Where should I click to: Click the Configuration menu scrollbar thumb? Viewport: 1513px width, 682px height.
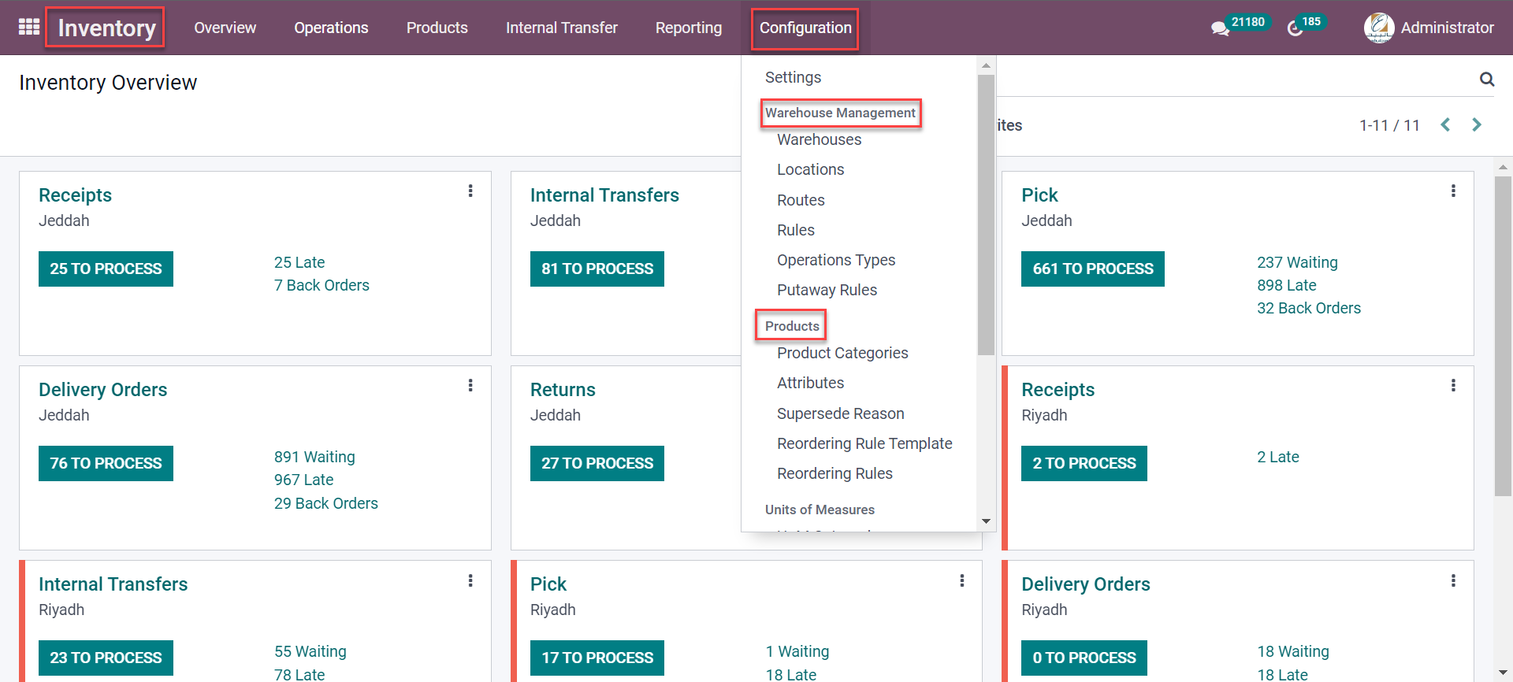click(986, 214)
